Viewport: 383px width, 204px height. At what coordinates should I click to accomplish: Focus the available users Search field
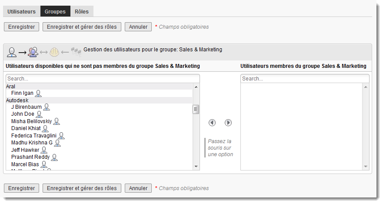[x=103, y=79]
